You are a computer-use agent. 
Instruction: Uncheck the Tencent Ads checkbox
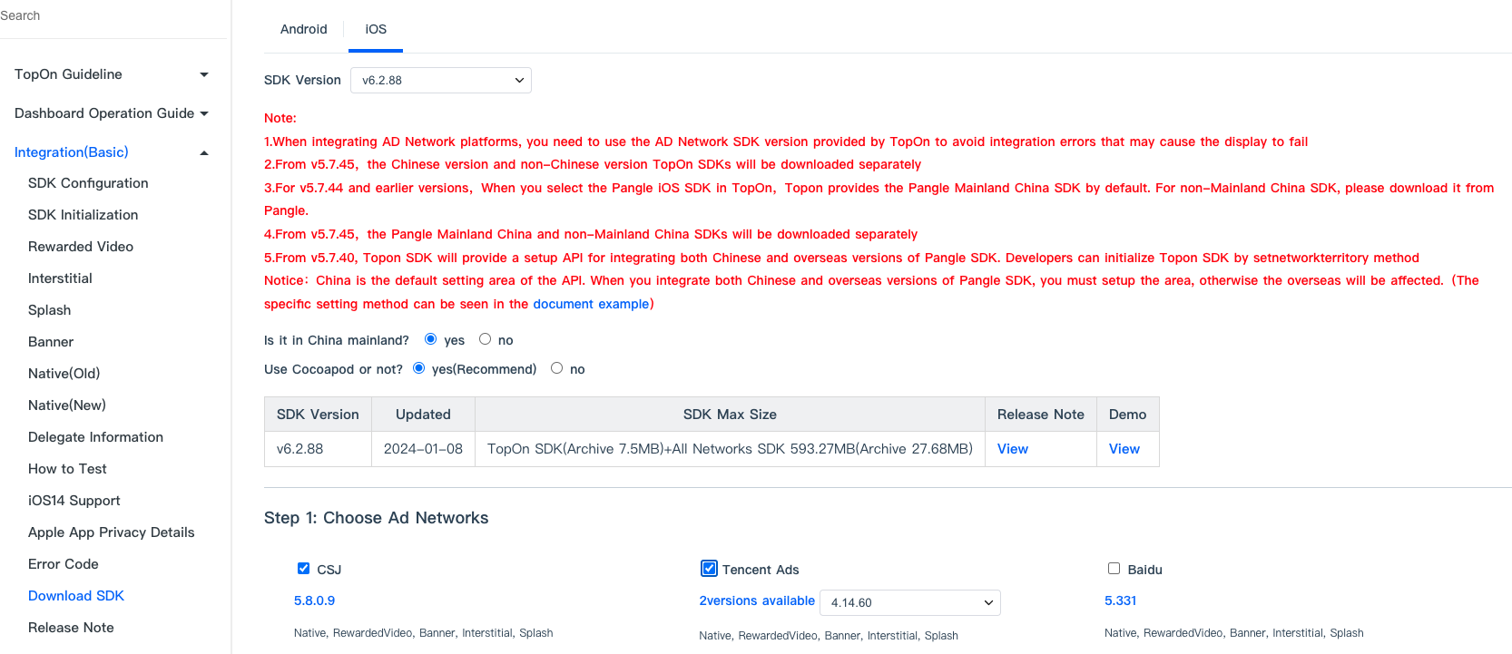coord(709,569)
